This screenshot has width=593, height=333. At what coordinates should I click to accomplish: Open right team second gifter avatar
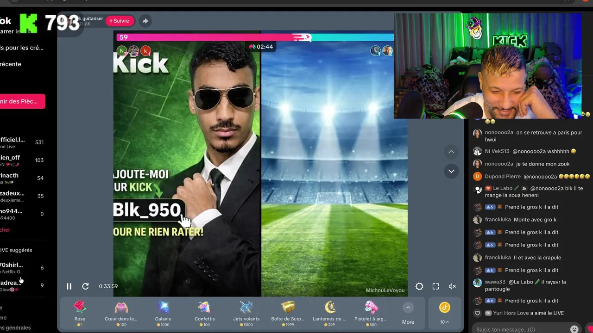[x=387, y=51]
